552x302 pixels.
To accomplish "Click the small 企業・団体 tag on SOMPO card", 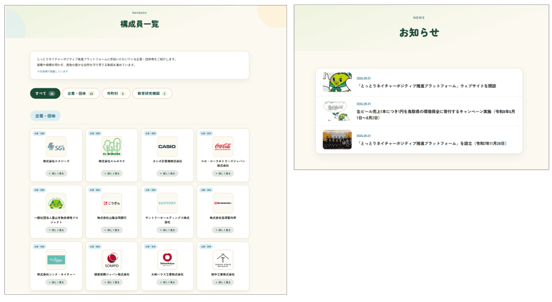I will tap(95, 246).
